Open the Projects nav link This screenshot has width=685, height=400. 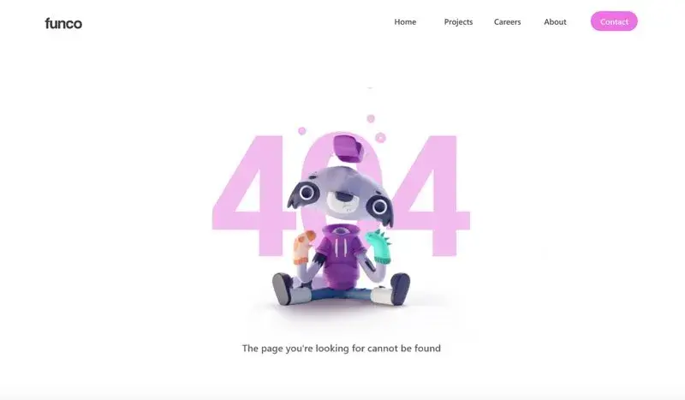[458, 22]
